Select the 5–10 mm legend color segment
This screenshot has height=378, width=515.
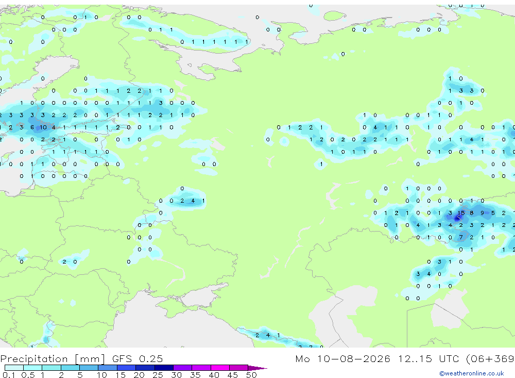(x=89, y=368)
